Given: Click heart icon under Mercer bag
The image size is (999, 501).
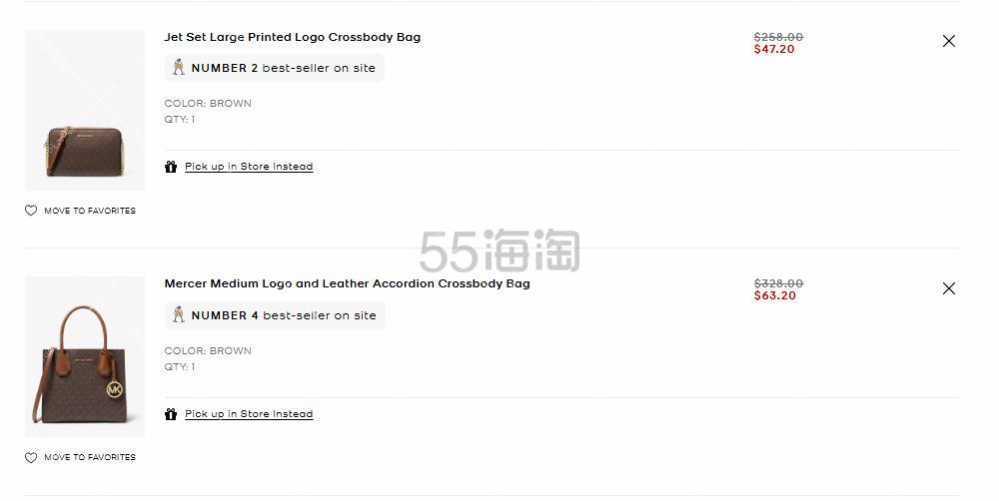Looking at the screenshot, I should click(31, 457).
